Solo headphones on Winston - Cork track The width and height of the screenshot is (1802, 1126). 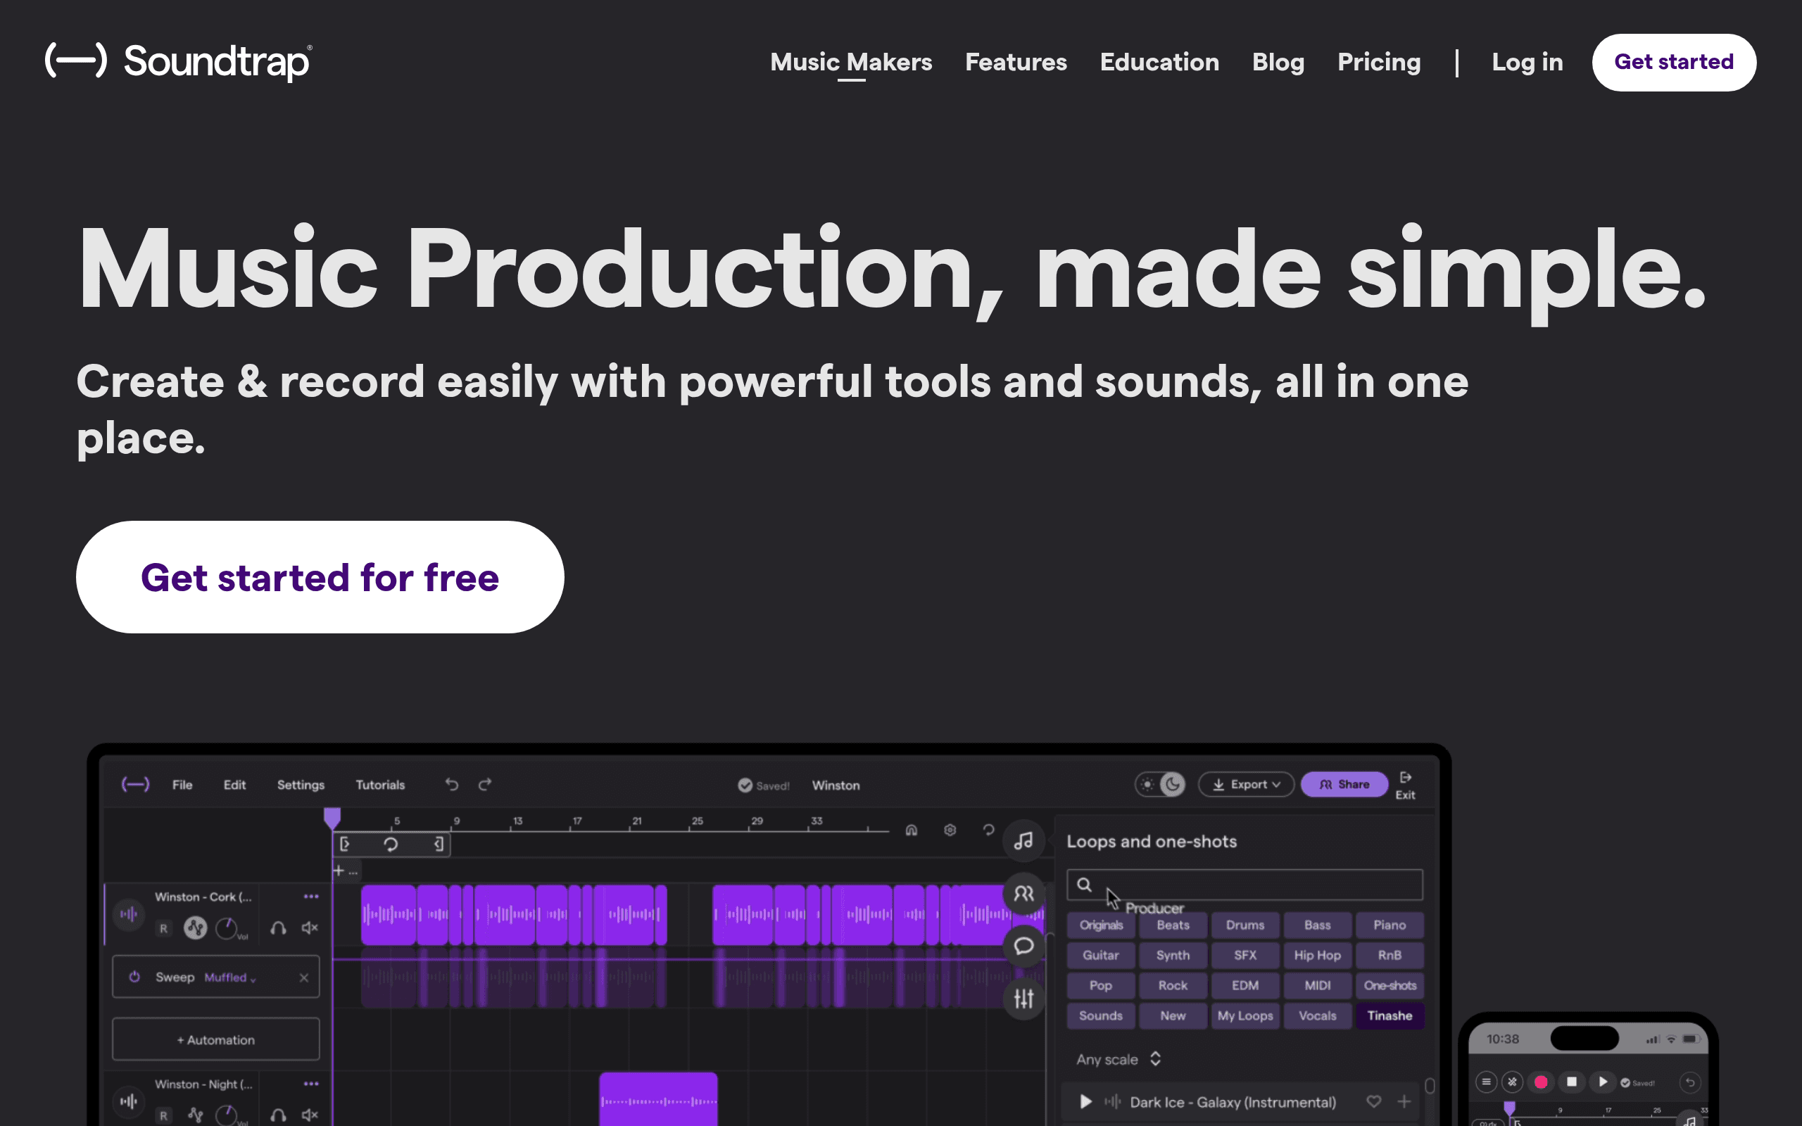point(279,928)
